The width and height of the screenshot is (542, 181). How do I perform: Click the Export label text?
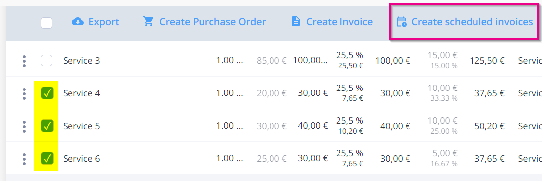(x=104, y=22)
